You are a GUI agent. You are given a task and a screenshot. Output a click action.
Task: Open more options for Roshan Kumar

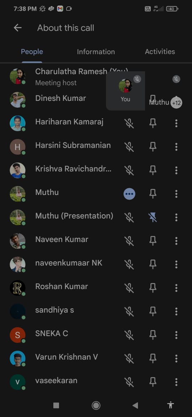(x=176, y=288)
